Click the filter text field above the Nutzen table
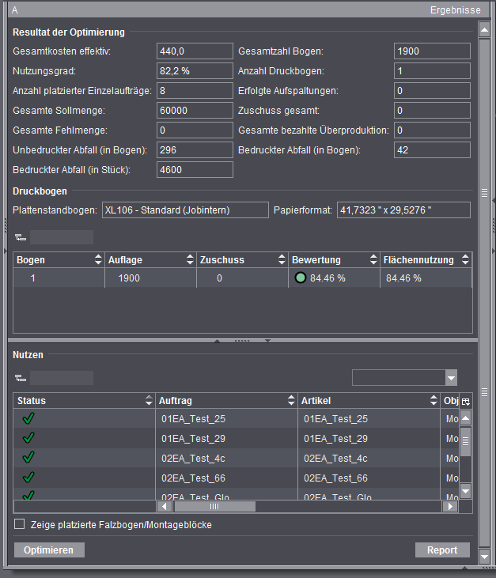496x578 pixels. pos(62,378)
